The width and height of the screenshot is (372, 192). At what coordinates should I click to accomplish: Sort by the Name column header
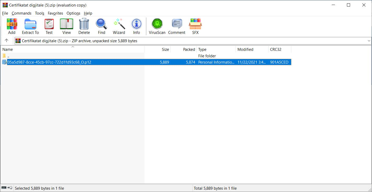pos(73,49)
